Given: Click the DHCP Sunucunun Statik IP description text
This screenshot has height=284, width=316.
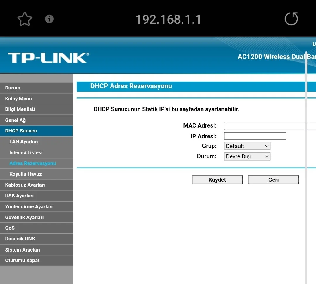Looking at the screenshot, I should coord(166,109).
